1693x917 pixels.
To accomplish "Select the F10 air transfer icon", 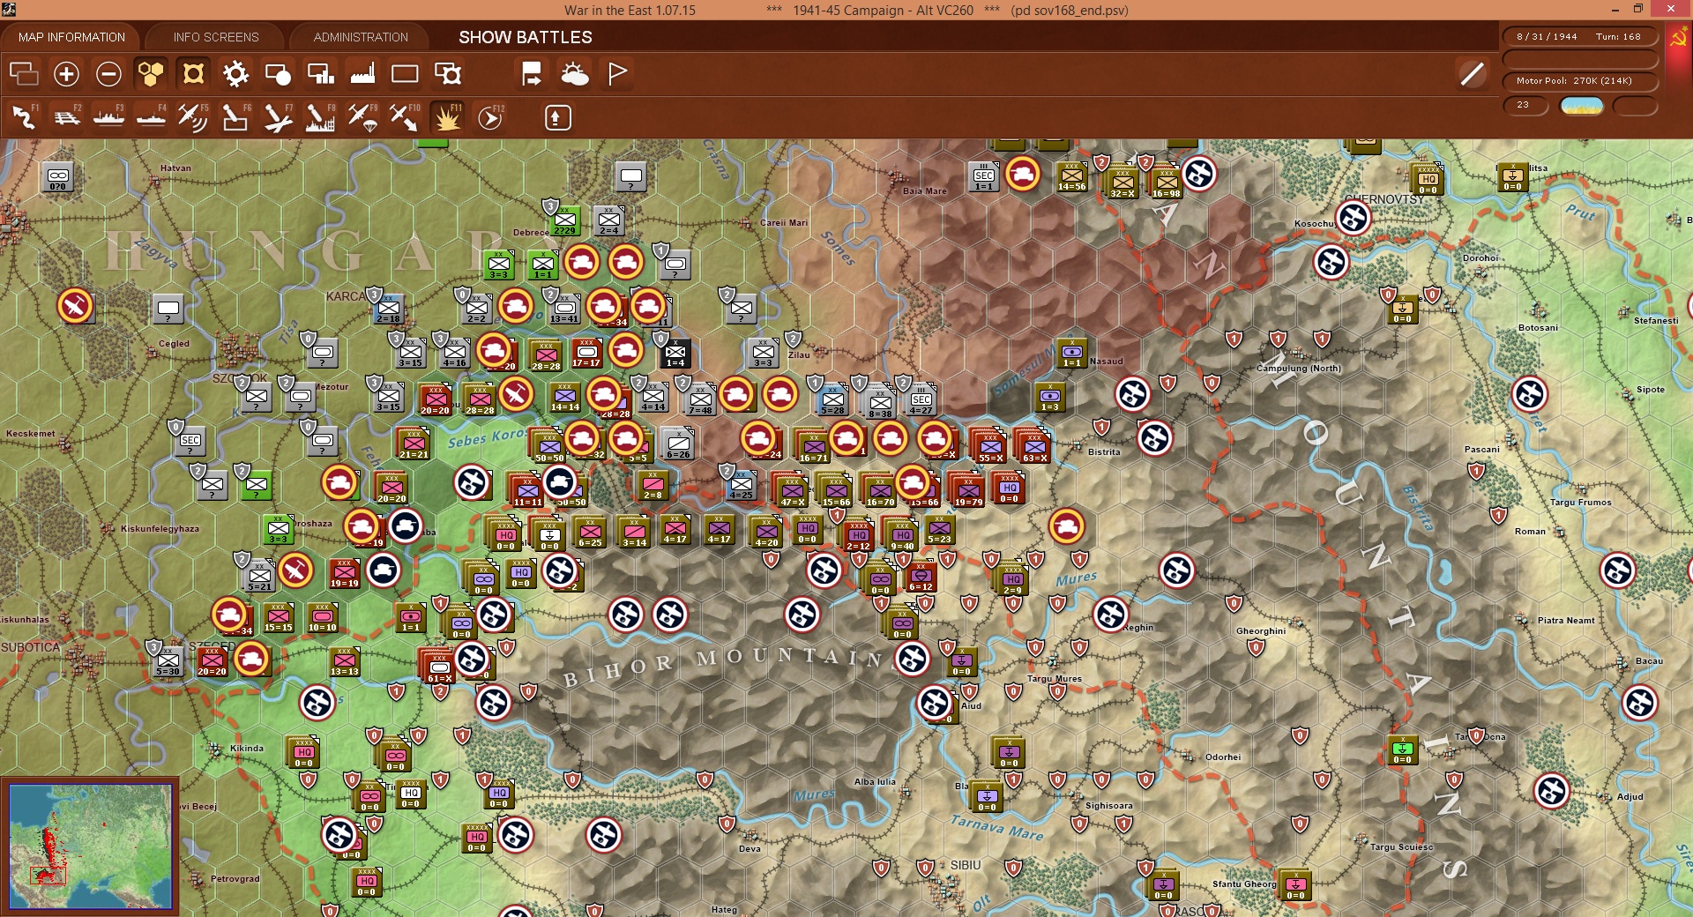I will point(405,117).
